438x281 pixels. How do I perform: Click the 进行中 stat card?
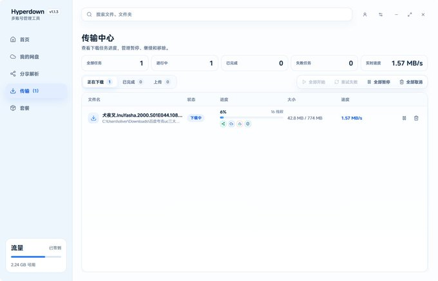point(185,63)
